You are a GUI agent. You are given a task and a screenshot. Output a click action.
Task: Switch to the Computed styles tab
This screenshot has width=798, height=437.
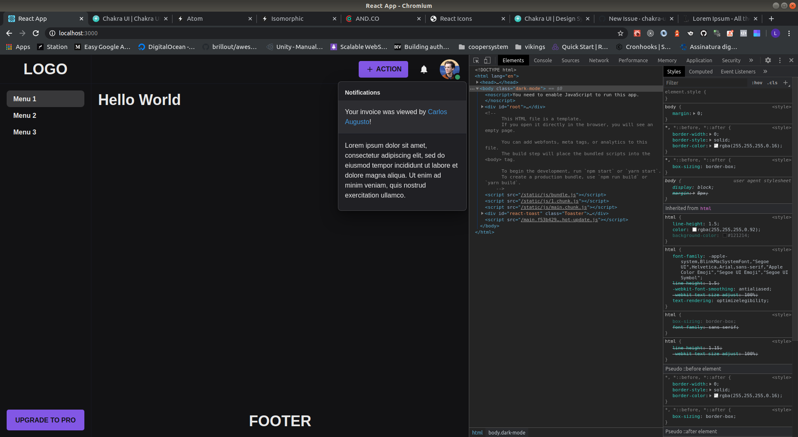(x=701, y=71)
